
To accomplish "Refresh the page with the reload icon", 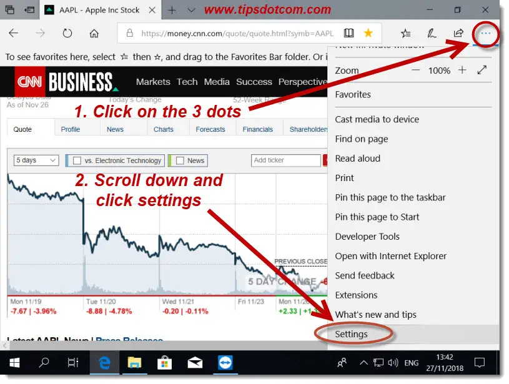I will [x=67, y=33].
